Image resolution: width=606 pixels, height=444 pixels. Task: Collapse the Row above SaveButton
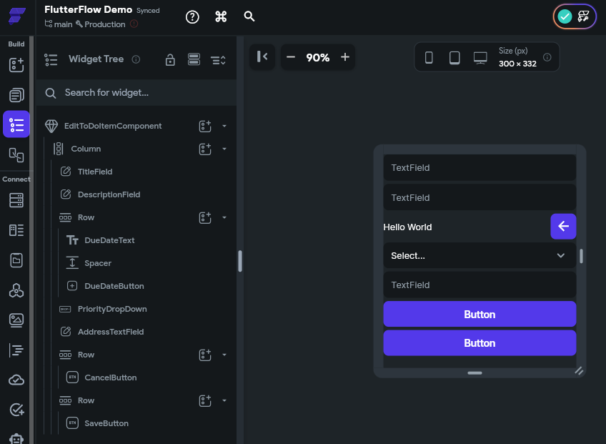(x=224, y=400)
